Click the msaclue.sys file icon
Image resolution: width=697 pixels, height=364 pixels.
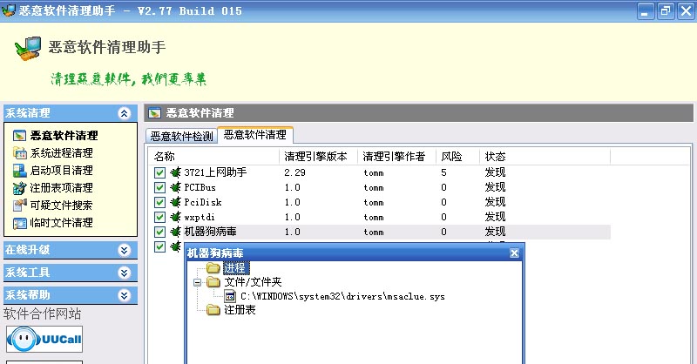pyautogui.click(x=230, y=296)
